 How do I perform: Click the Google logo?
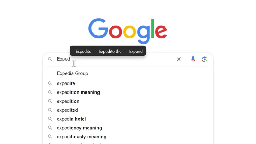point(128,31)
